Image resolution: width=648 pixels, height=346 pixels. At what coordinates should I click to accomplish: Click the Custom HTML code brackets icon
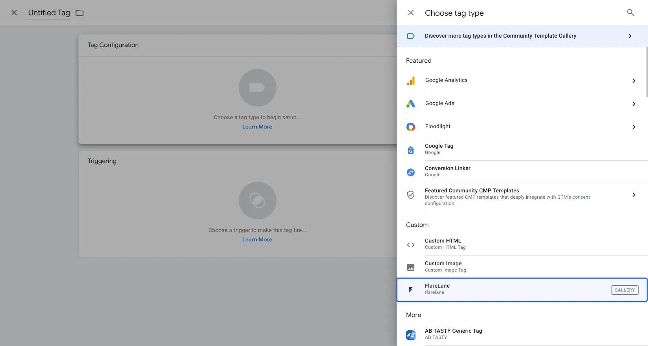411,245
